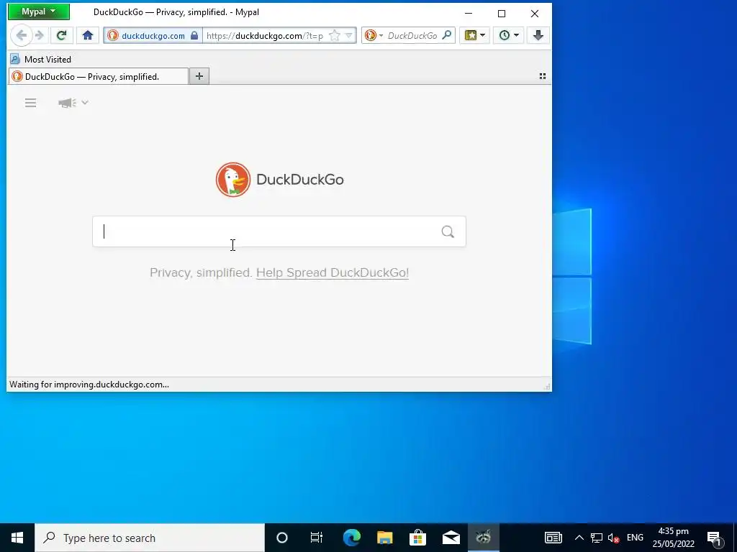Maximize the Mypal window

(x=502, y=13)
